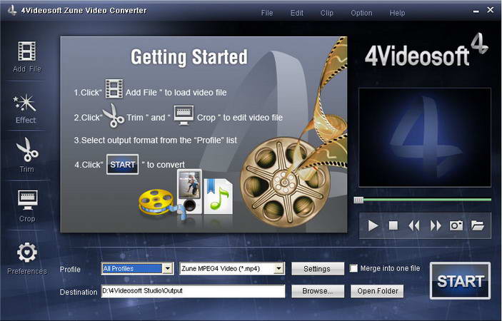The width and height of the screenshot is (502, 321).
Task: Click the Settings button
Action: [318, 268]
